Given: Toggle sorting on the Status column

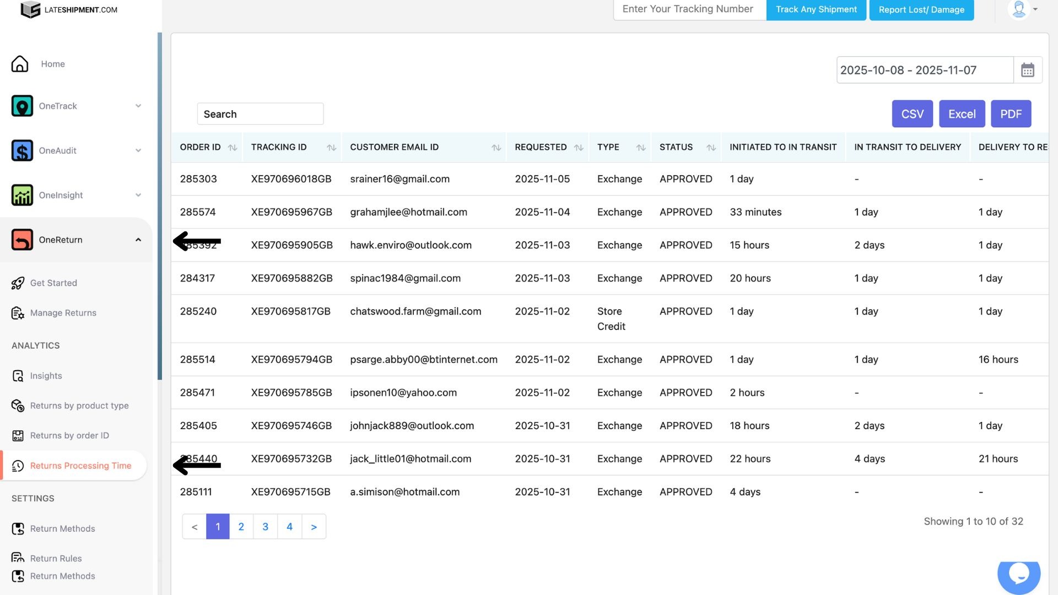Looking at the screenshot, I should click(711, 148).
